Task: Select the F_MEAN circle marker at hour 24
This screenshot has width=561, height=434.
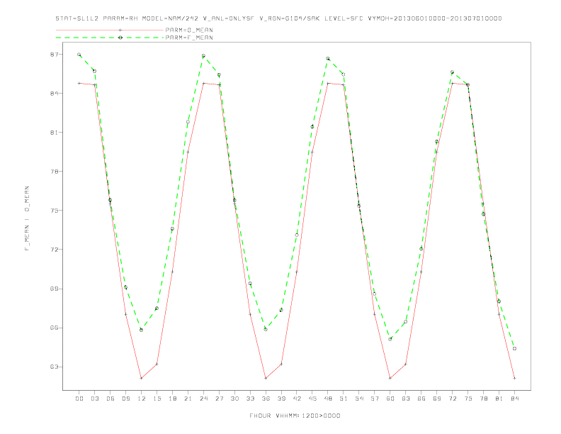Action: [203, 56]
